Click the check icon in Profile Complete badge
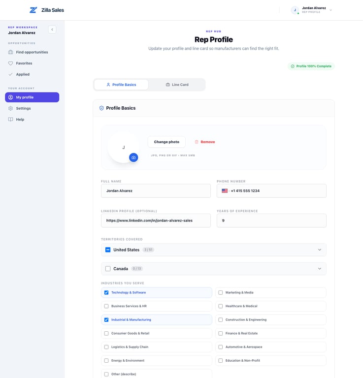The width and height of the screenshot is (363, 378). (x=293, y=66)
